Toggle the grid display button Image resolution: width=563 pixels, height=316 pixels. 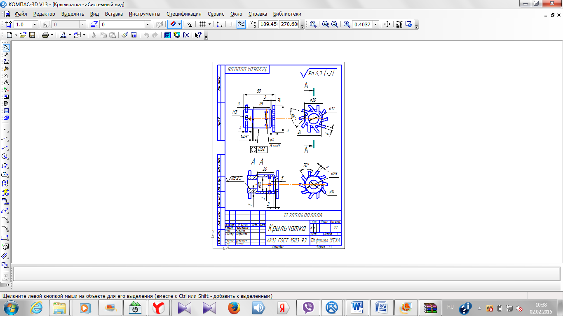(x=202, y=24)
